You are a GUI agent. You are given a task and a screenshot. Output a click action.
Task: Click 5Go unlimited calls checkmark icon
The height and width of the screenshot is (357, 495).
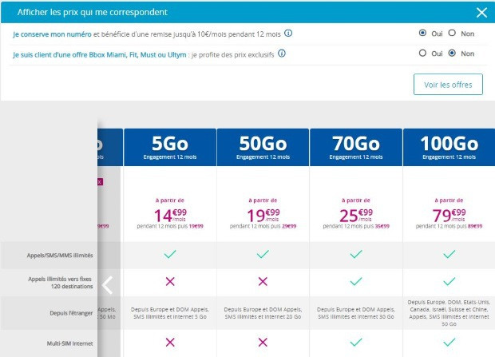pyautogui.click(x=170, y=254)
